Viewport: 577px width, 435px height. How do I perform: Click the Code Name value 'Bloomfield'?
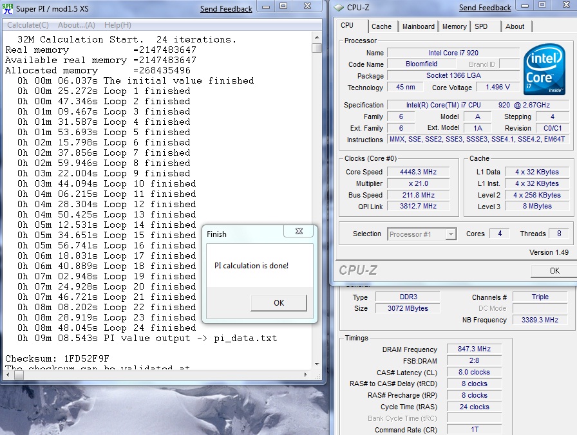pyautogui.click(x=421, y=64)
